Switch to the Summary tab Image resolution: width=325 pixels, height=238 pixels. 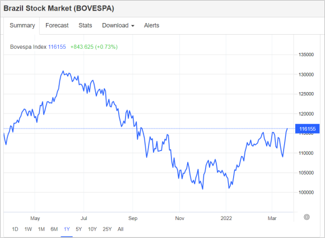(22, 25)
